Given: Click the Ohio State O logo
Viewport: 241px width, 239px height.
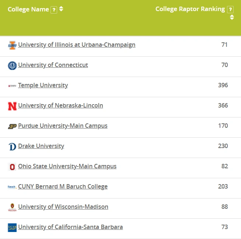Looking at the screenshot, I should point(12,167).
